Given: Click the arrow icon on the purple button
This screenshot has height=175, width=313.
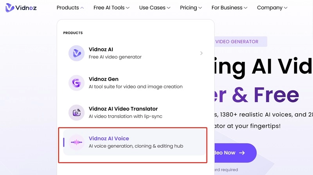Looking at the screenshot, I should [242, 153].
